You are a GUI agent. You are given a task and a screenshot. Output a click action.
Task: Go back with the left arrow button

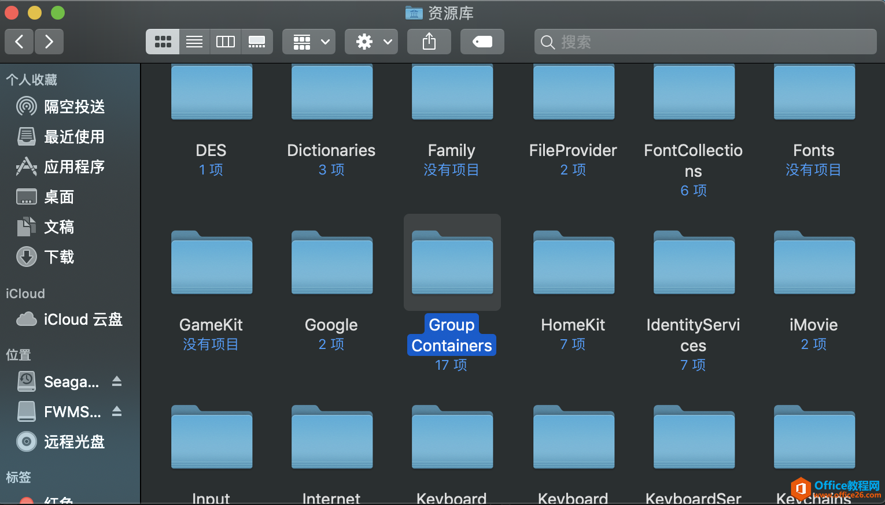click(19, 42)
